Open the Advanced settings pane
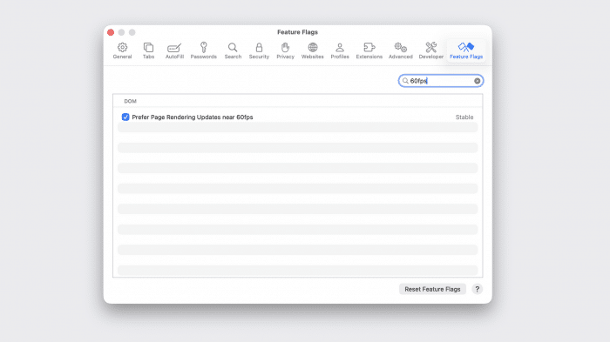 coord(400,51)
